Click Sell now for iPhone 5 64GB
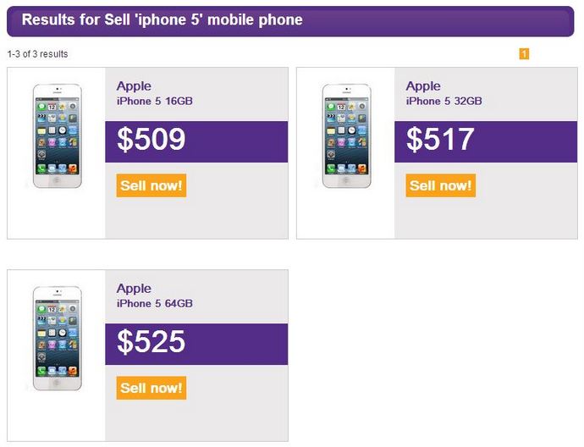 (152, 388)
